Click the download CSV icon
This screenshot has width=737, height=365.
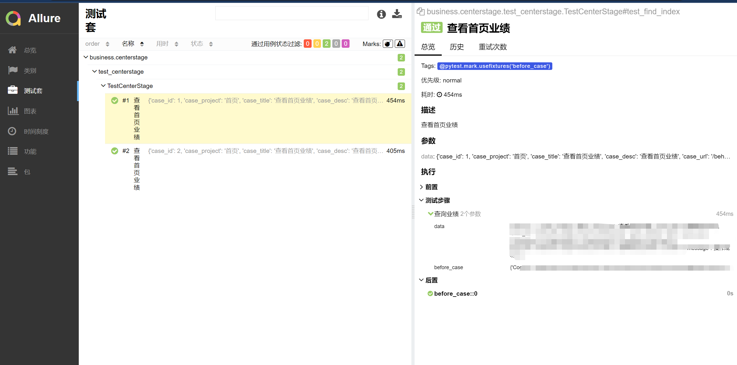(397, 14)
